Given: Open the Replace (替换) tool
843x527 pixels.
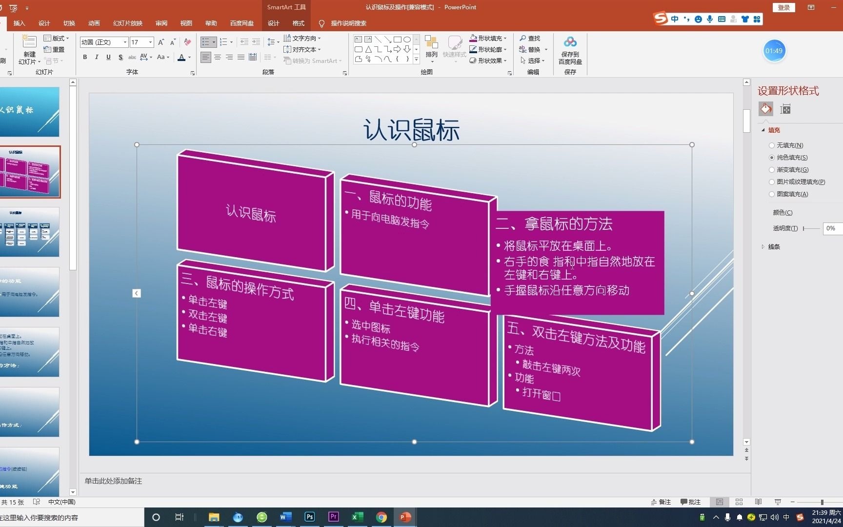Looking at the screenshot, I should pos(532,49).
